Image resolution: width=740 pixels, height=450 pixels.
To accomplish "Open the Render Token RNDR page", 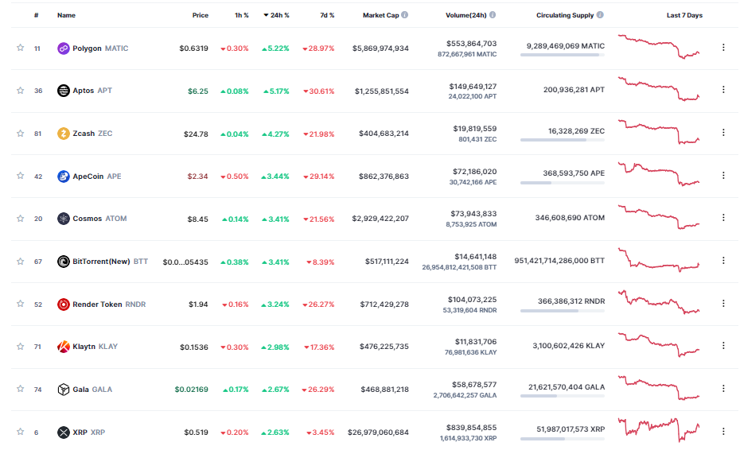I will (x=109, y=305).
